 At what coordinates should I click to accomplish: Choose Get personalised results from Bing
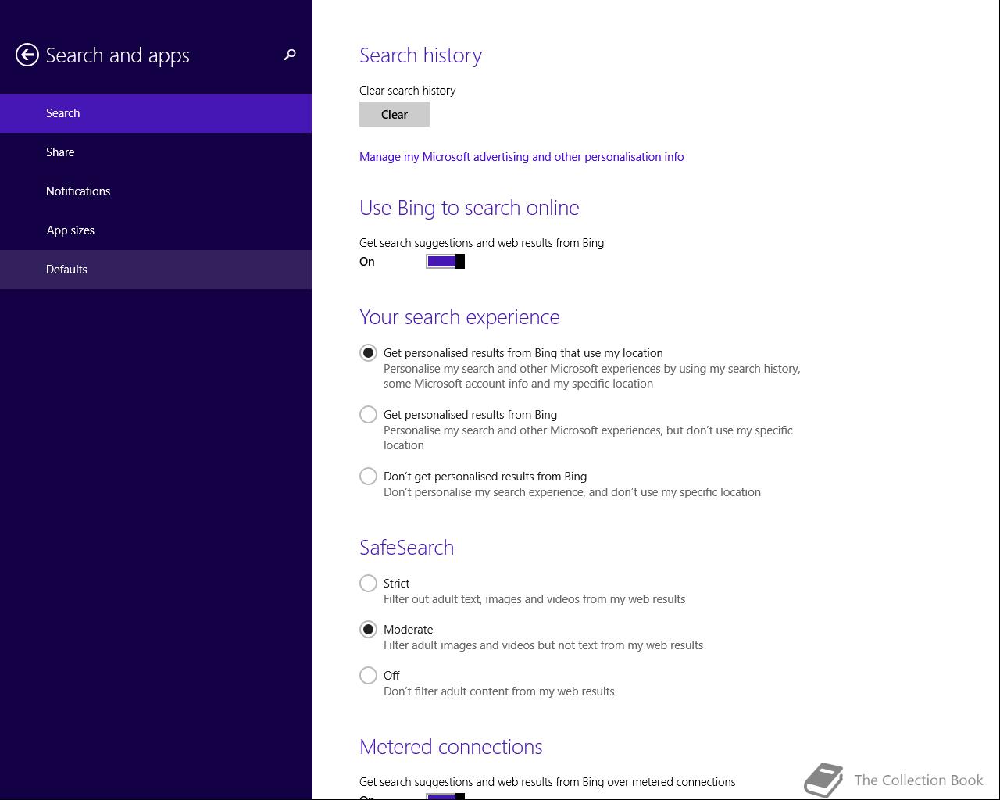tap(368, 415)
